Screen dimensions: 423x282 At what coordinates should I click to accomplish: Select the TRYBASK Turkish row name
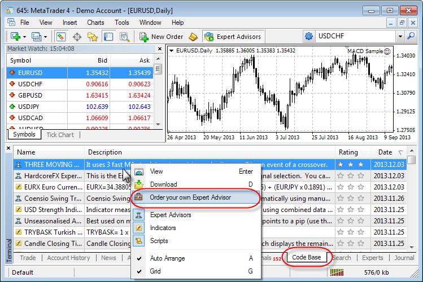click(x=54, y=232)
